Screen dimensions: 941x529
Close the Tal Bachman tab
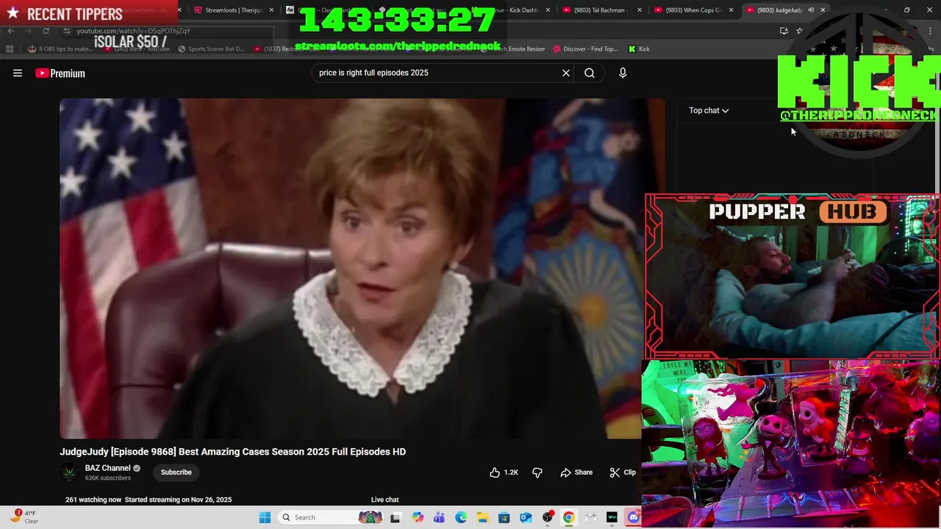point(640,10)
